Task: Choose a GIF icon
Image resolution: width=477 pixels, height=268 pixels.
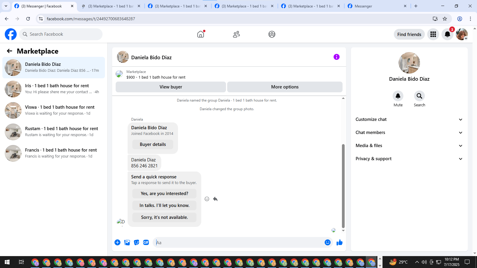Action: 146,242
